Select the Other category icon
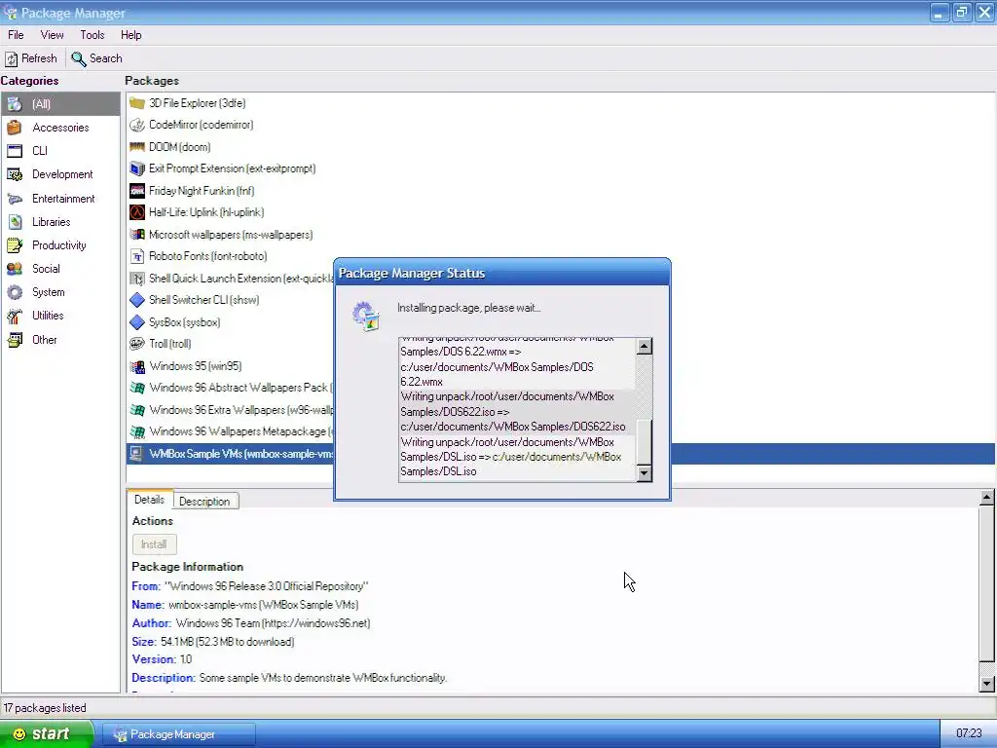The image size is (997, 748). coord(15,340)
